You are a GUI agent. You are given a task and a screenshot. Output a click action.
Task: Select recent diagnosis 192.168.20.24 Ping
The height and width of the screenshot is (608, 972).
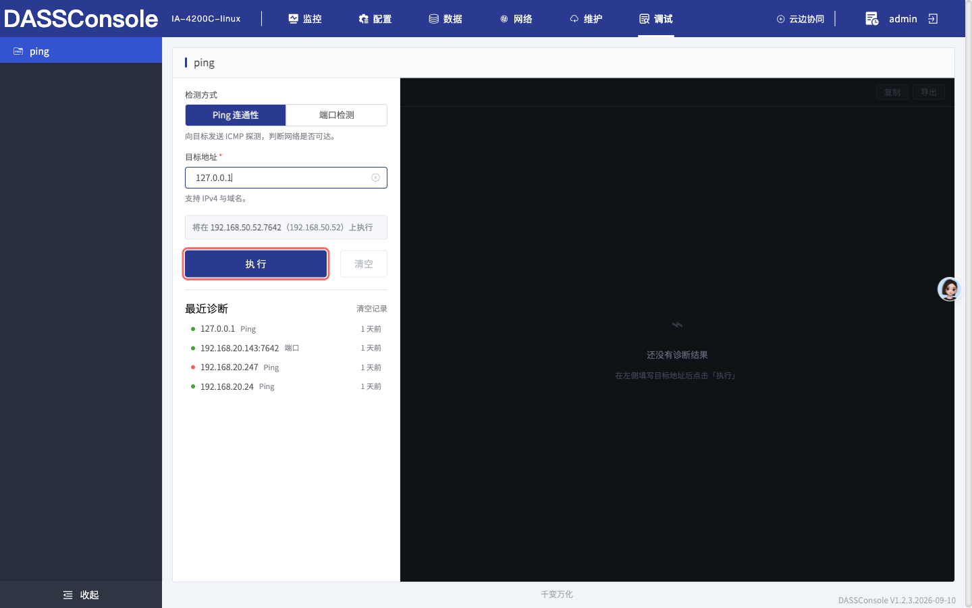pos(286,386)
